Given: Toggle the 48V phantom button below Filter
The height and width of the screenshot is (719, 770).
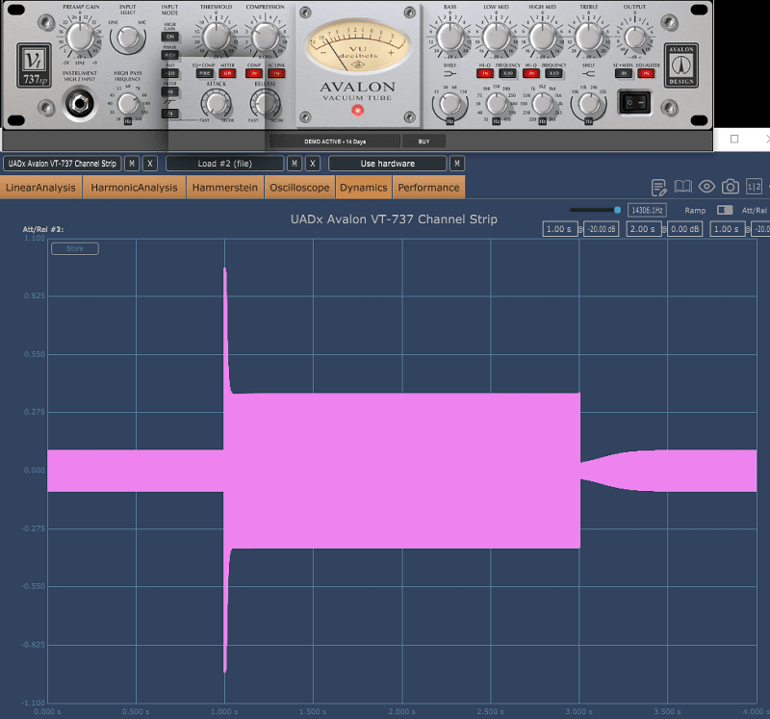Looking at the screenshot, I should tap(170, 114).
